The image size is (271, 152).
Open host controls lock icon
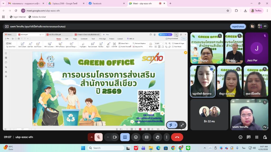coord(265,137)
